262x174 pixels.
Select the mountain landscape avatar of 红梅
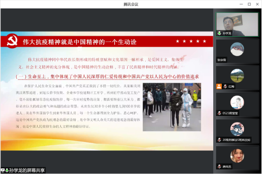[237, 76]
